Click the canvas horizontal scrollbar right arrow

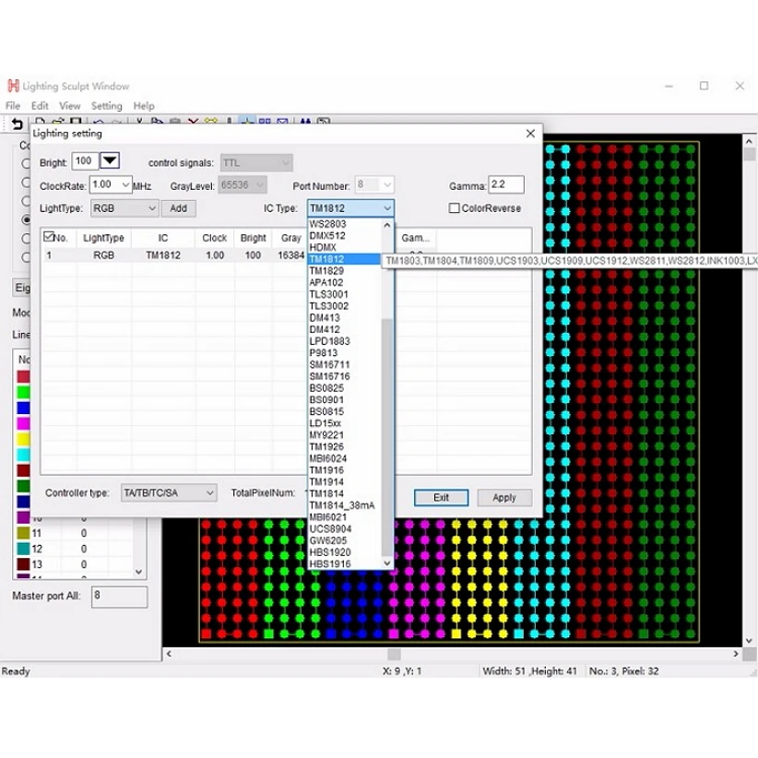coord(736,654)
